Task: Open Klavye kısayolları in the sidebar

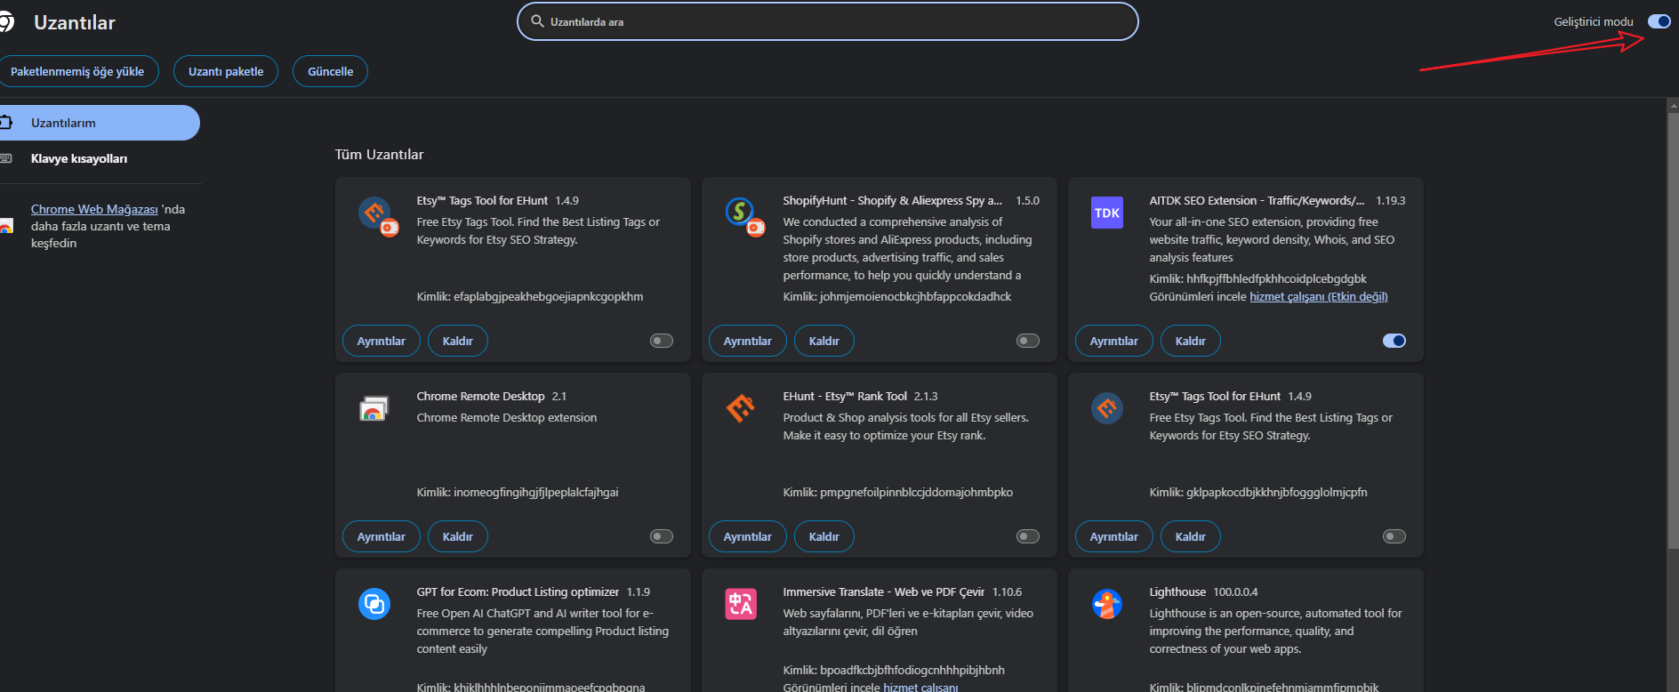Action: pos(79,158)
